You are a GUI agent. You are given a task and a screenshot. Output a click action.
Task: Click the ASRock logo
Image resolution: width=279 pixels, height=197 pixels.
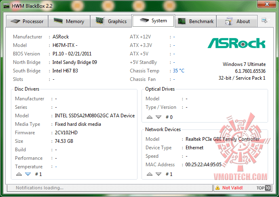click(237, 43)
